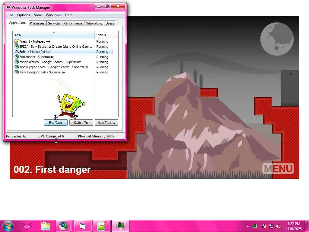This screenshot has width=309, height=232.
Task: Click the conan o'brien task's browser icon
Action: pyautogui.click(x=17, y=62)
